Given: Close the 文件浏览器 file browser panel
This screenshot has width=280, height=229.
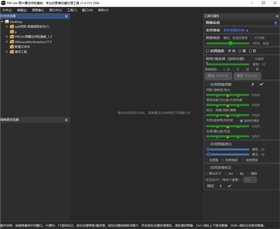Looking at the screenshot, I should click(66, 16).
